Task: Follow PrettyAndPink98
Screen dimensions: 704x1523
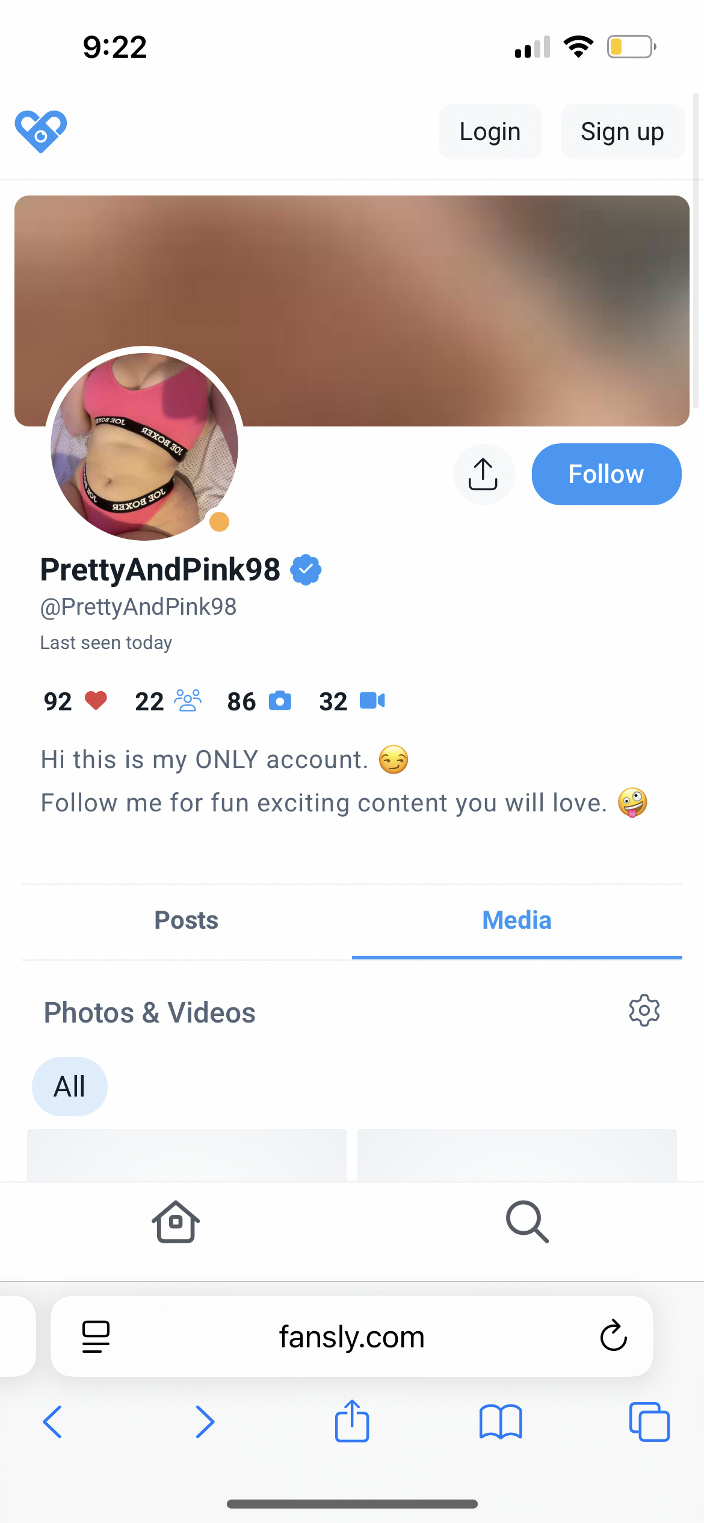Action: (x=606, y=474)
